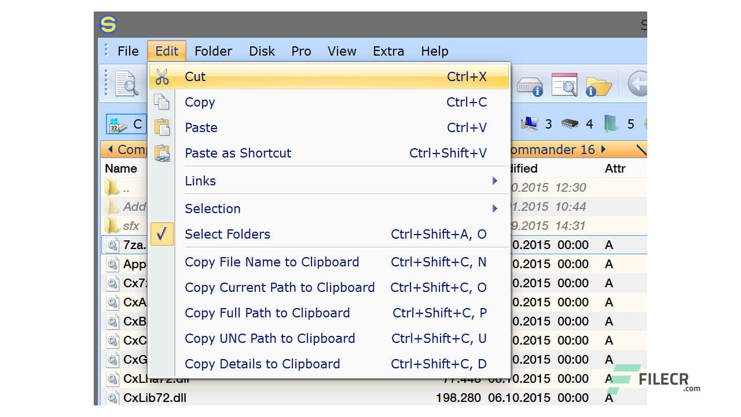Click the Attr column header
This screenshot has width=741, height=417.
point(615,169)
